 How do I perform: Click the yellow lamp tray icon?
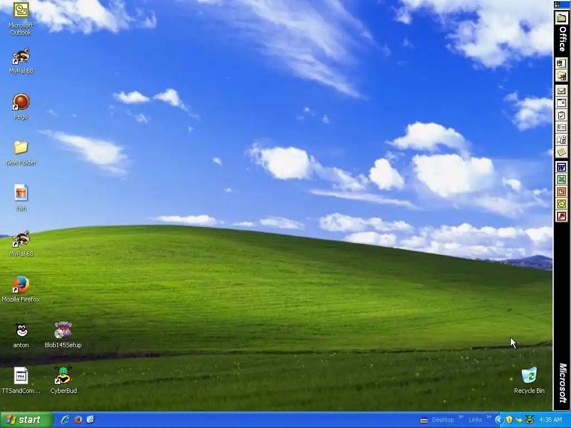[519, 420]
